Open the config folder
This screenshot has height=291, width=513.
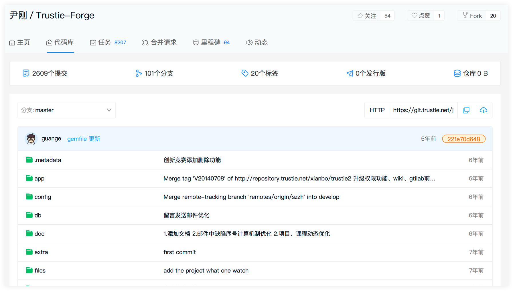[x=43, y=197]
